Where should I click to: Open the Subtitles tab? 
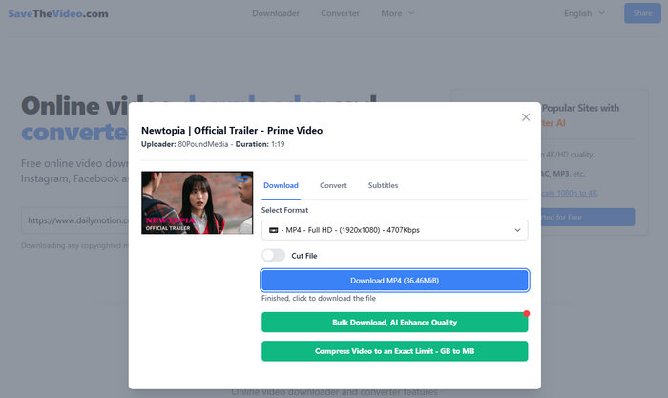tap(383, 185)
